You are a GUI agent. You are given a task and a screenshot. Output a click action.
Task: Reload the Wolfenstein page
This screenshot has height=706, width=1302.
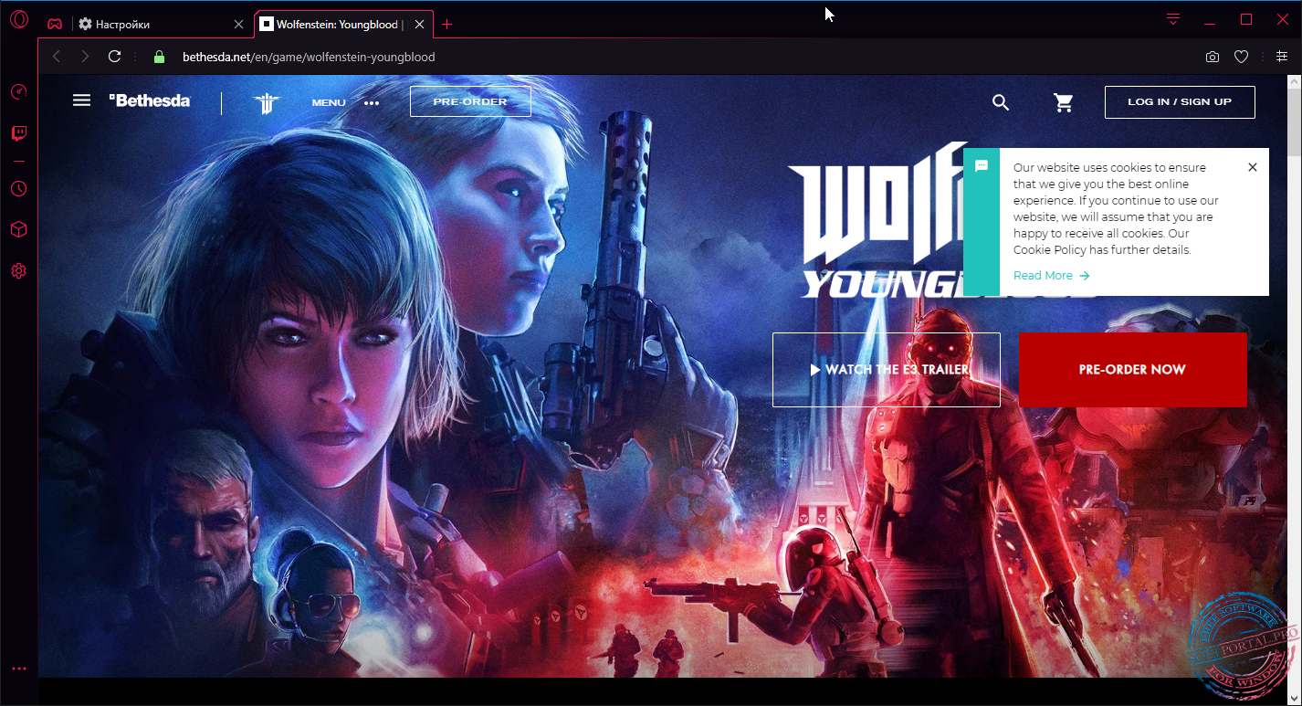click(114, 57)
